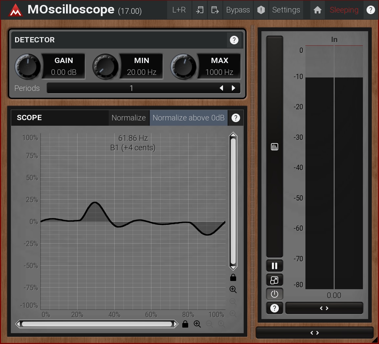Click the Bypass button
This screenshot has height=344, width=379.
click(238, 10)
